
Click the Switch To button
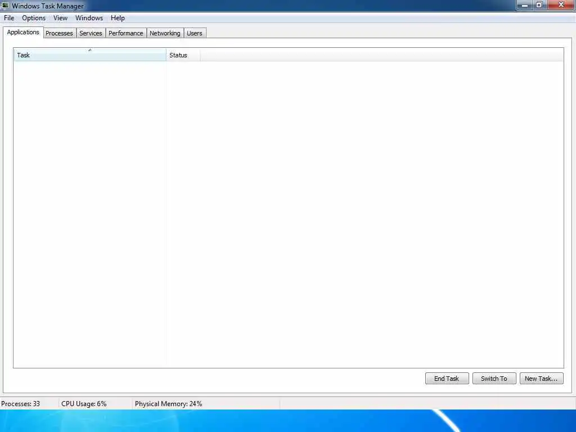click(x=494, y=379)
